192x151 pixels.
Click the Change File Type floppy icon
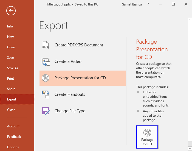click(x=46, y=111)
